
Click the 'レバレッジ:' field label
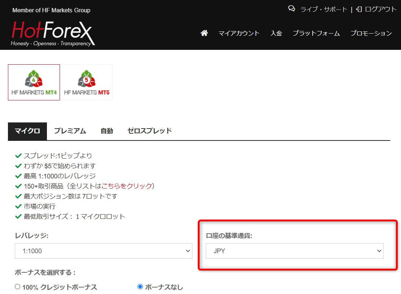point(32,235)
